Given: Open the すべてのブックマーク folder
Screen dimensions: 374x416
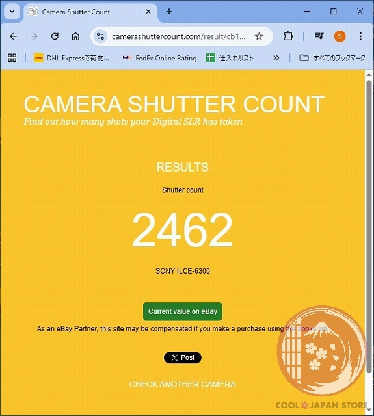Looking at the screenshot, I should point(332,58).
